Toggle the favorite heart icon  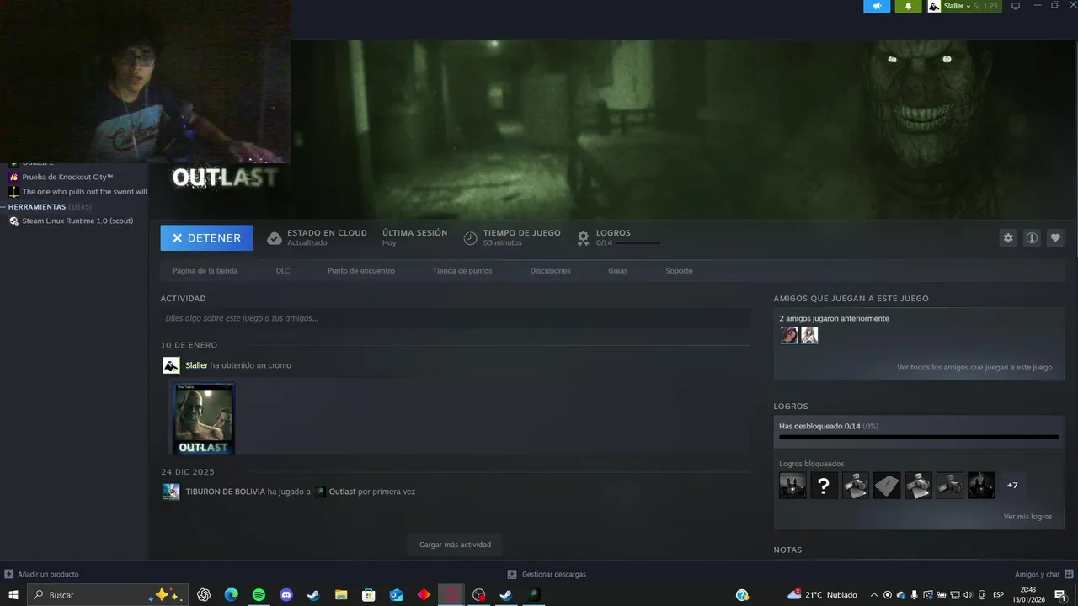point(1055,238)
